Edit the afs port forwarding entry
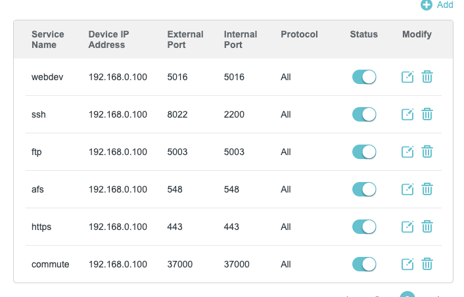 [x=407, y=189]
